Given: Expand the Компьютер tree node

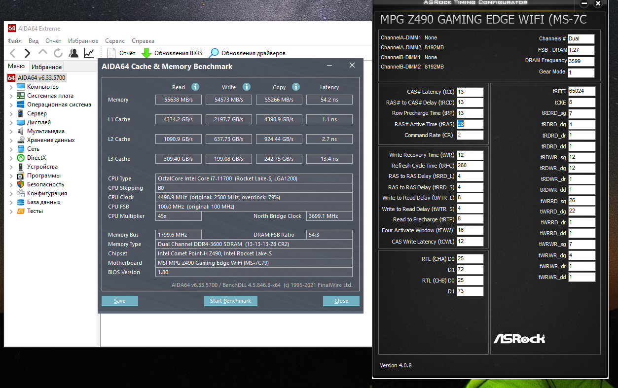Looking at the screenshot, I should [11, 87].
